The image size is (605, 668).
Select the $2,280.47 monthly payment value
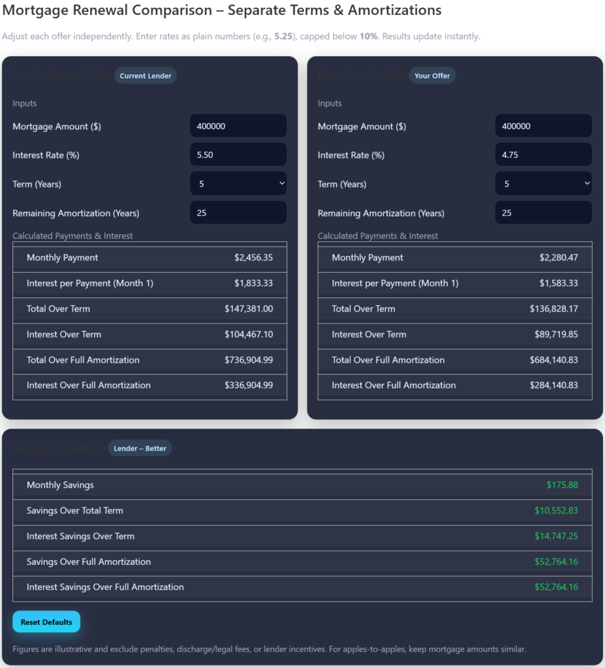point(558,258)
